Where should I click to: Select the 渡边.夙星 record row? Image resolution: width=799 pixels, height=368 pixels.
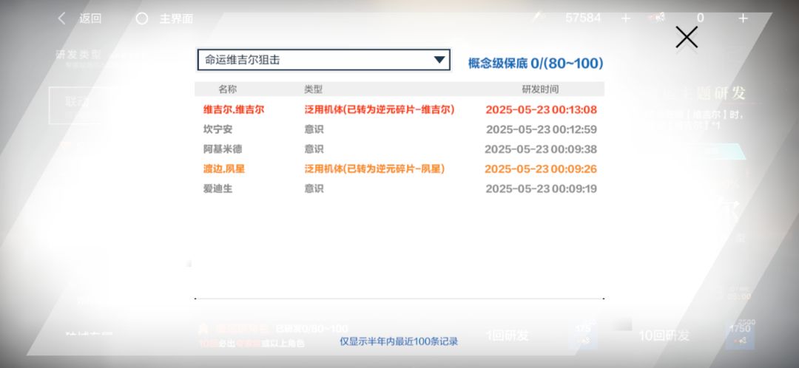coord(399,169)
